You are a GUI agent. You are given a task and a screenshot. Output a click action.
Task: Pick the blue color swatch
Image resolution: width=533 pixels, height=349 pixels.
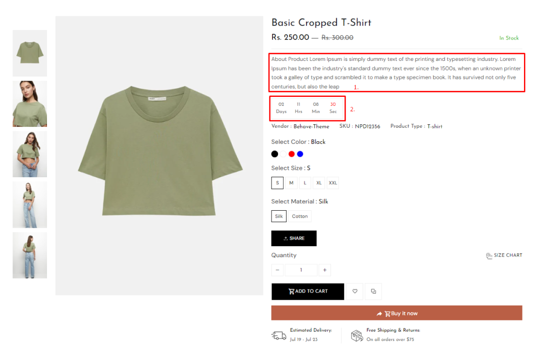point(300,154)
